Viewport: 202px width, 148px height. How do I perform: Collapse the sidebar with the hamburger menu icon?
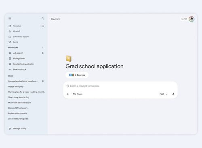click(10, 18)
